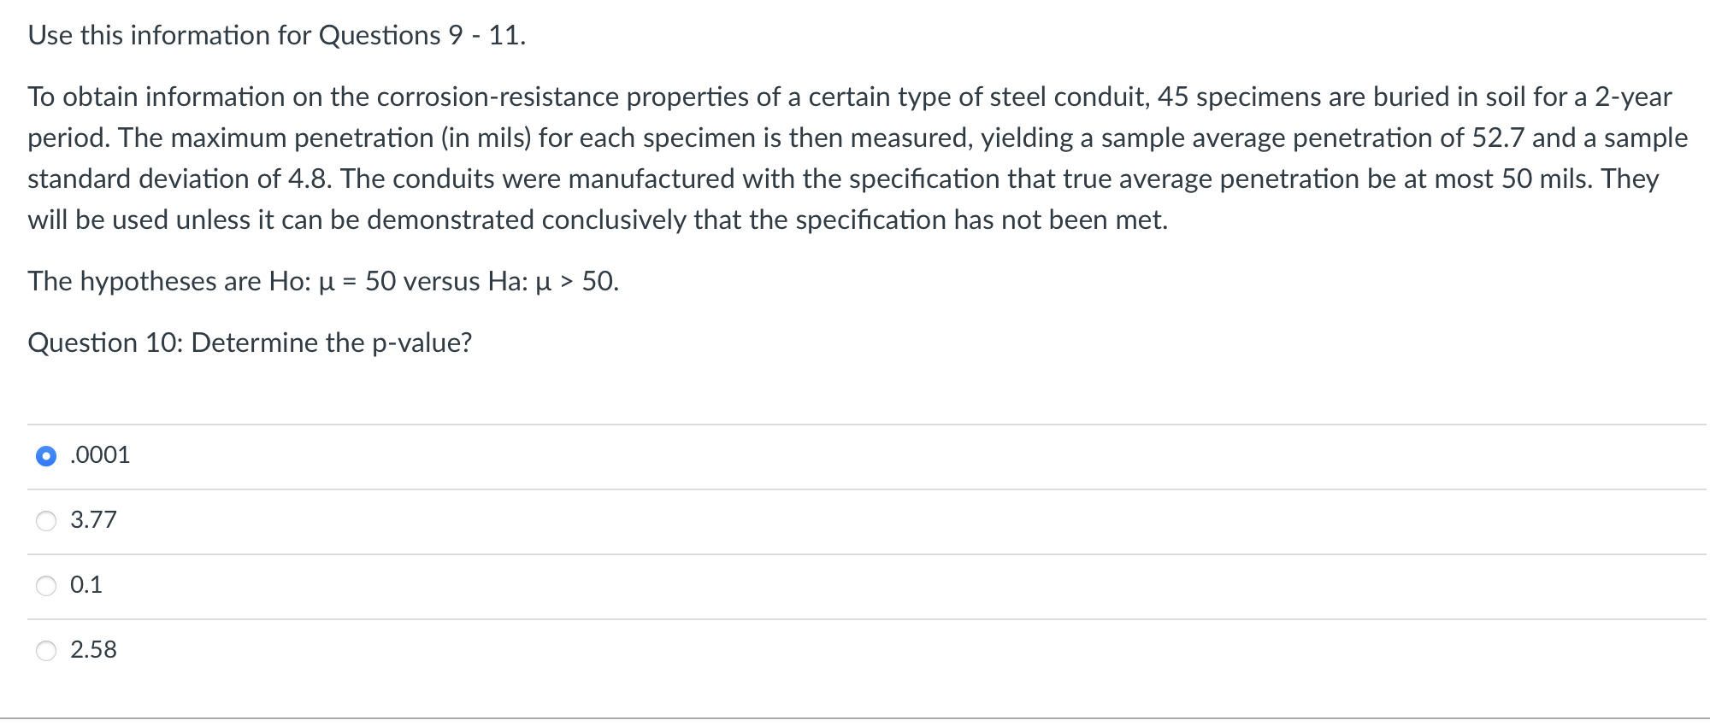Click the filled blue radio button
This screenshot has width=1710, height=726.
click(x=44, y=456)
